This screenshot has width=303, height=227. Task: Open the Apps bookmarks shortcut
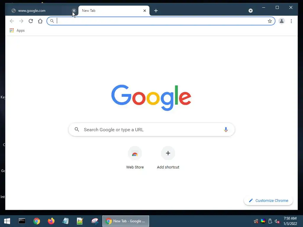[17, 30]
